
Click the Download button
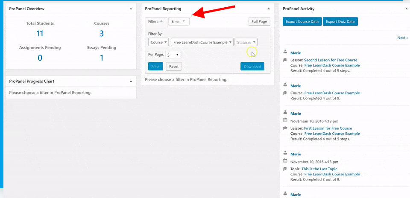point(252,66)
